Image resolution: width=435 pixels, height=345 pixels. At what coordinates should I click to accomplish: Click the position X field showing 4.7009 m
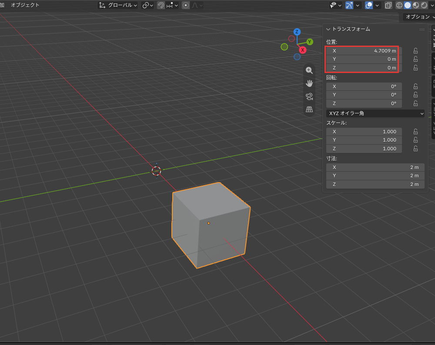[364, 51]
